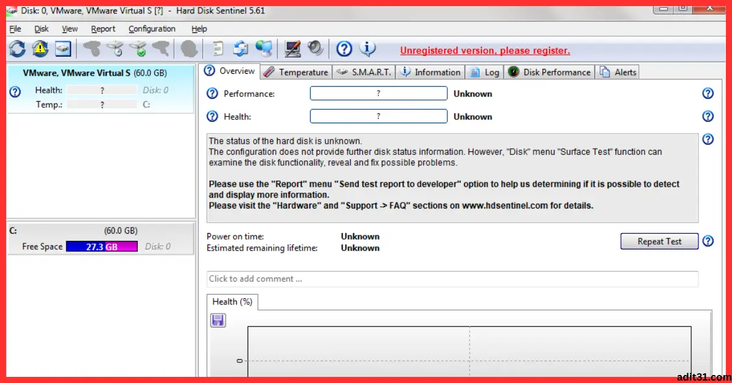The width and height of the screenshot is (732, 383).
Task: Click the refresh icon with yellow warning triangle
Action: coord(40,48)
